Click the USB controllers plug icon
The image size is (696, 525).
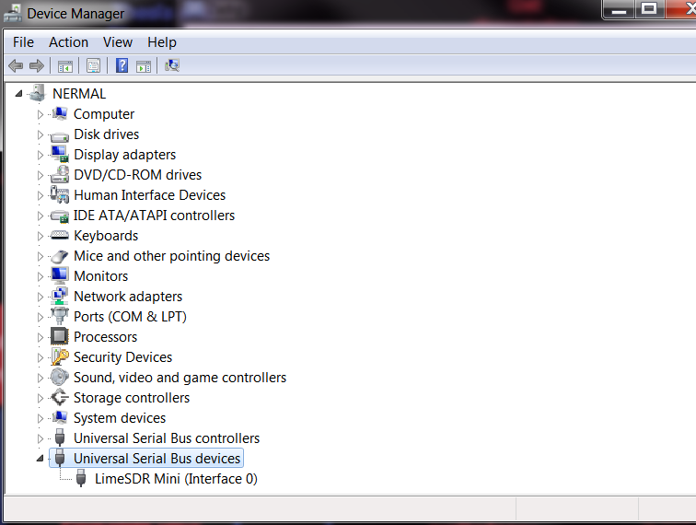click(x=60, y=437)
